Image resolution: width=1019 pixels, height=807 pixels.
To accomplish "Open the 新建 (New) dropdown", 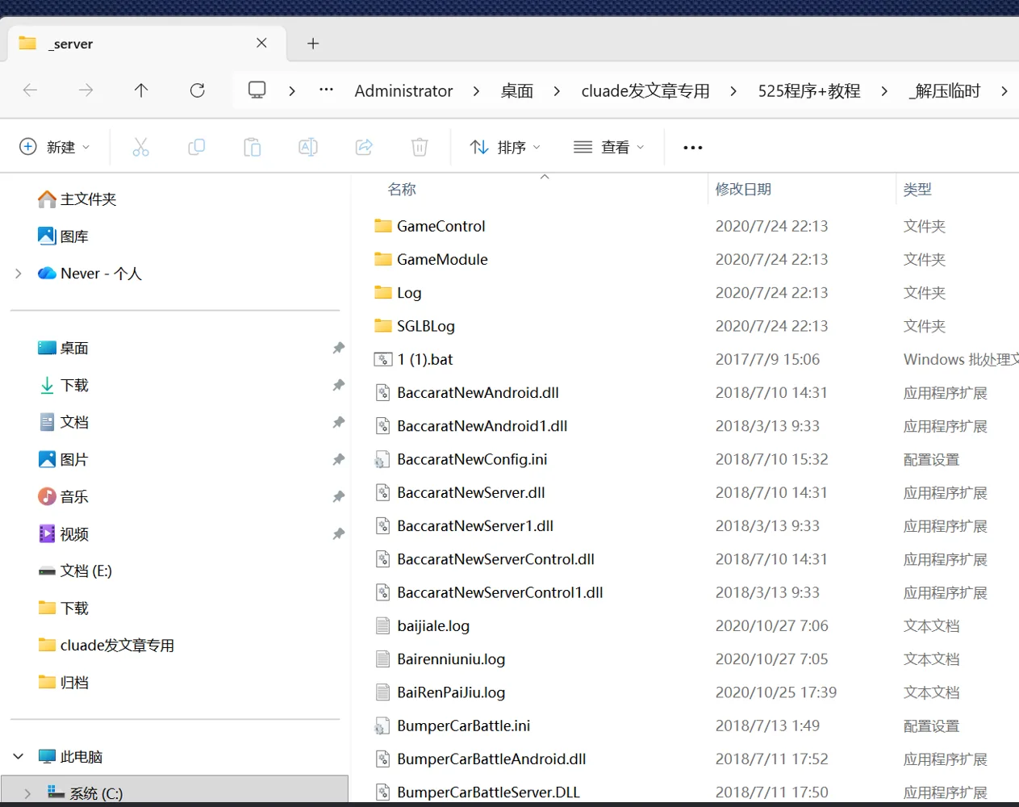I will coord(55,147).
